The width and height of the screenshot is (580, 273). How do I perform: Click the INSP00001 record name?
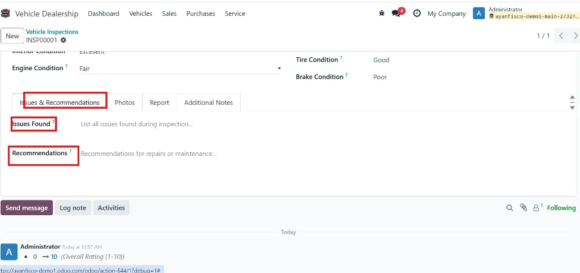click(x=41, y=40)
